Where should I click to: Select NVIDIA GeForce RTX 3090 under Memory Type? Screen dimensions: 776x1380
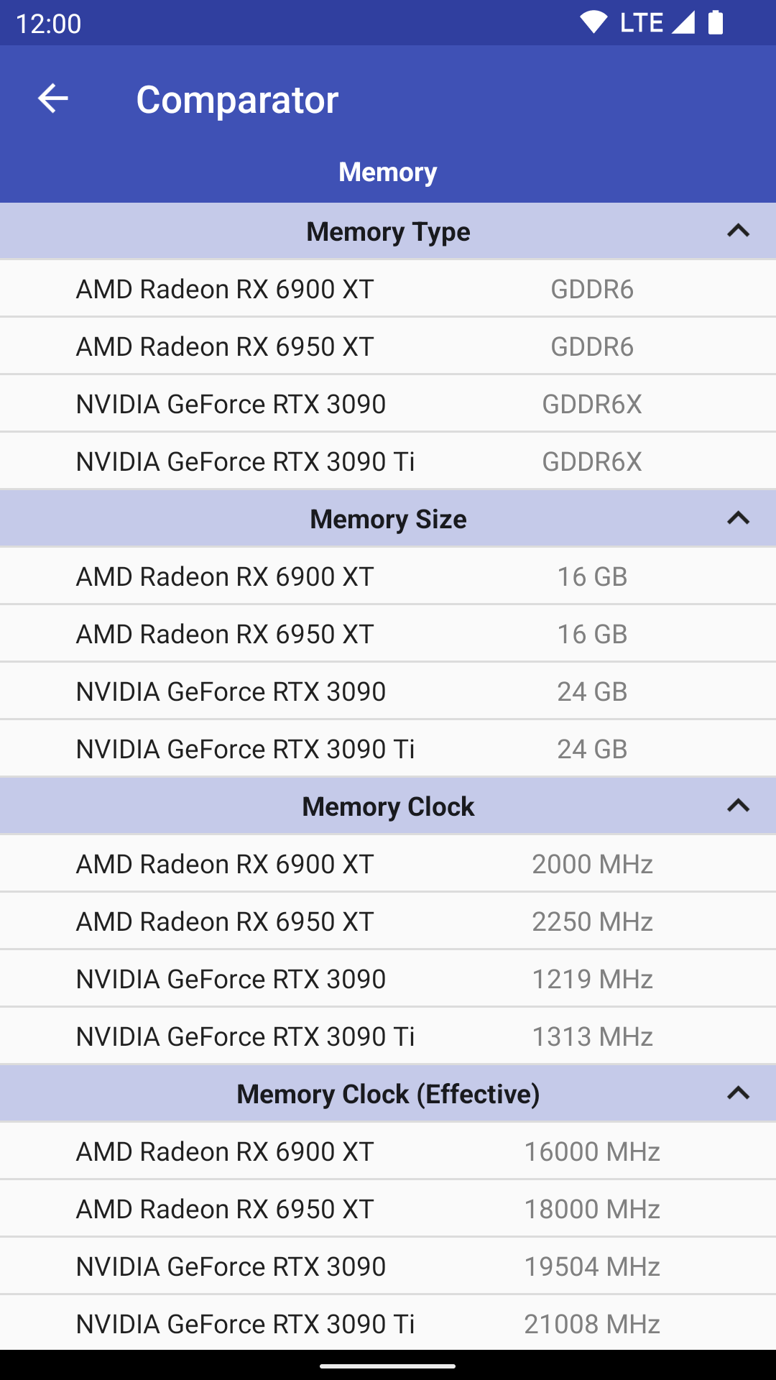tap(231, 404)
